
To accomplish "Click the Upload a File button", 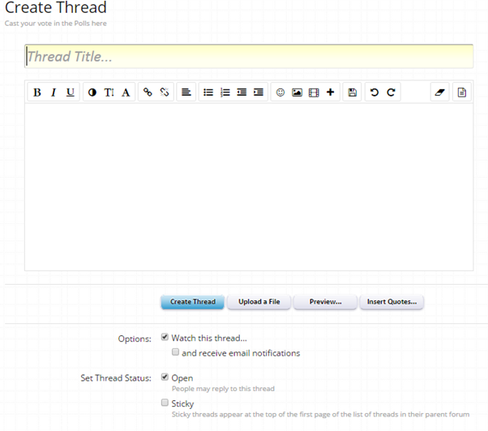I will point(259,302).
